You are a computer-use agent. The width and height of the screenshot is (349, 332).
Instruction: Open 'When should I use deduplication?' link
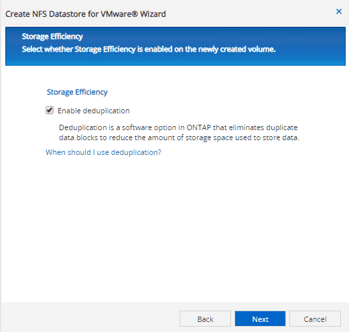(x=103, y=152)
